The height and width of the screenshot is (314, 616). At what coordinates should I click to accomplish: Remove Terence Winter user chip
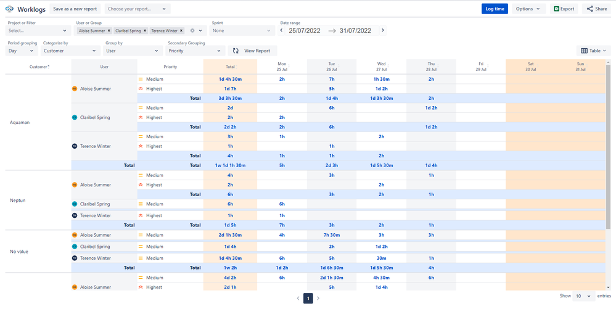click(181, 30)
